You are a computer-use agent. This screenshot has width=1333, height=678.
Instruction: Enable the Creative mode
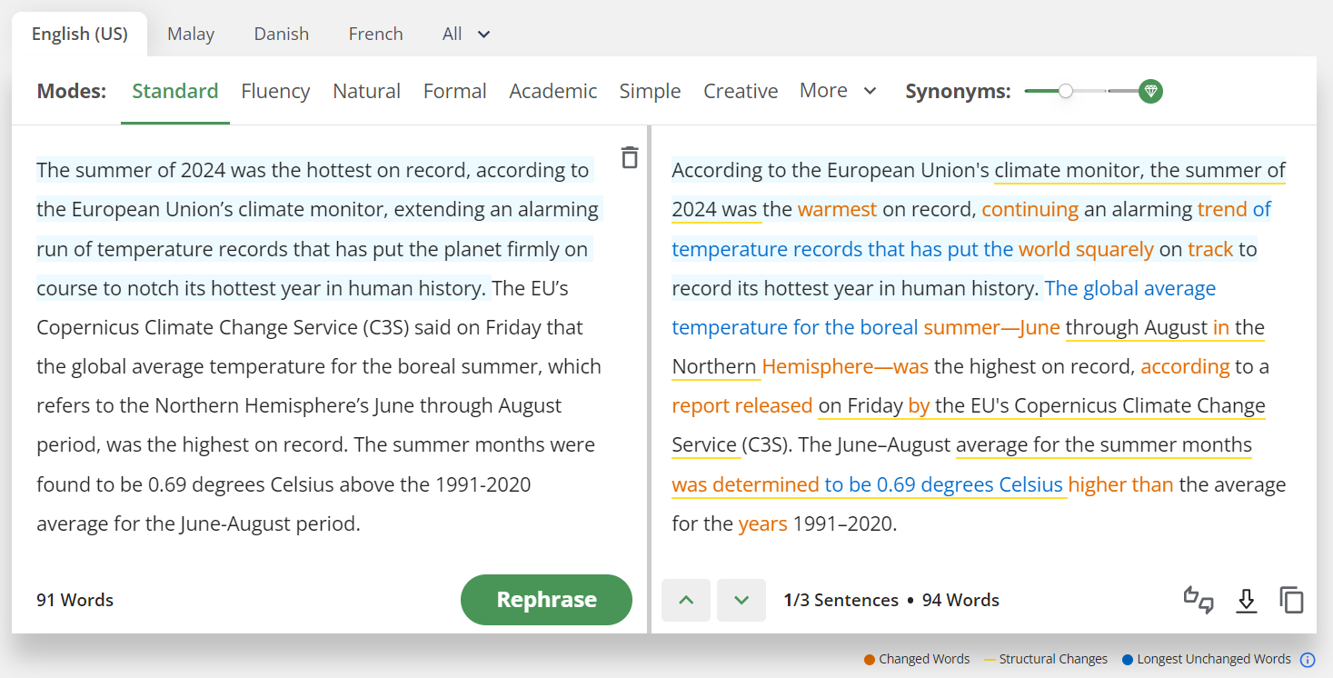[x=741, y=91]
